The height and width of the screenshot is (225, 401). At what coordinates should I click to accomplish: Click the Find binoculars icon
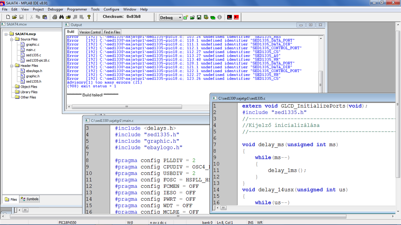[61, 17]
